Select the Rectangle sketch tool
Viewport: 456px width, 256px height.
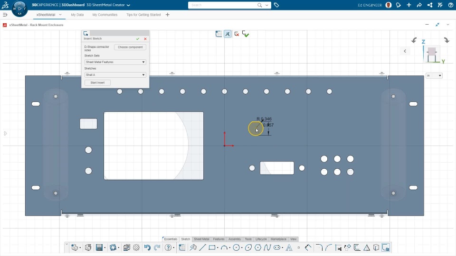212,247
